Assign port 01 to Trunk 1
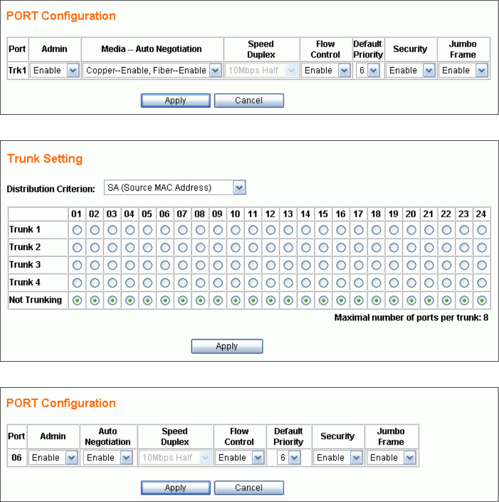The width and height of the screenshot is (499, 502). click(77, 230)
